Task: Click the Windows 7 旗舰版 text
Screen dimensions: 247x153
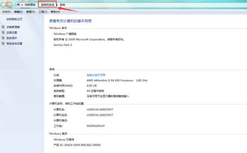Action: tap(65, 34)
